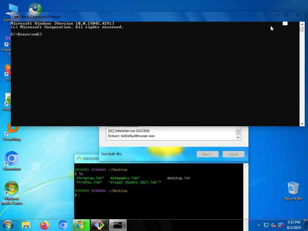Open the Chromium desktop shortcut
This screenshot has height=231, width=308.
coord(12,161)
